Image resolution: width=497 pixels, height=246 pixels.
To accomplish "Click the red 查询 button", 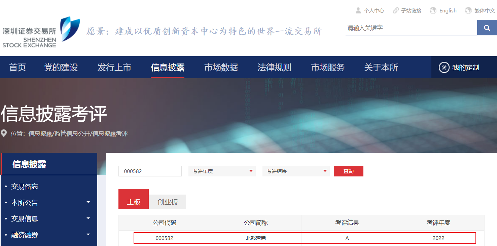I will 349,171.
